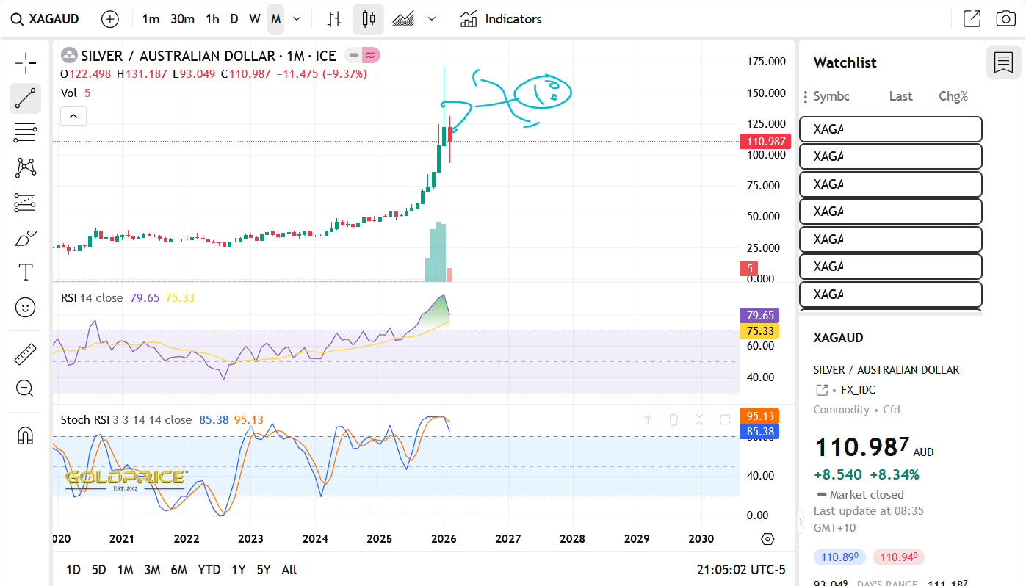1026x586 pixels.
Task: Open the Watchlist title menu
Action: pyautogui.click(x=845, y=63)
